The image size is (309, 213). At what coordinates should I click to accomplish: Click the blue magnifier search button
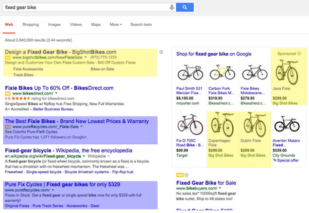(x=185, y=7)
